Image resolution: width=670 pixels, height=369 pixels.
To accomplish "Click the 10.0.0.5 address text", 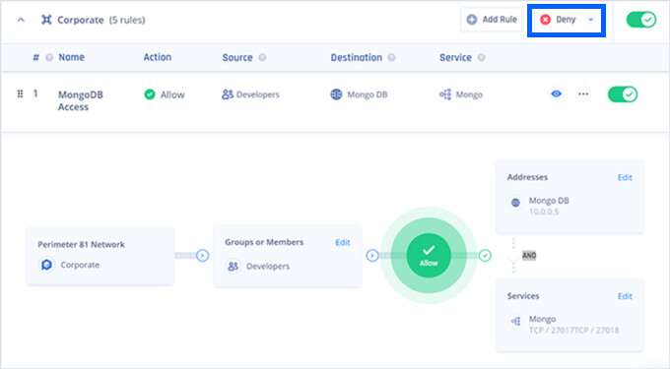I will 544,212.
